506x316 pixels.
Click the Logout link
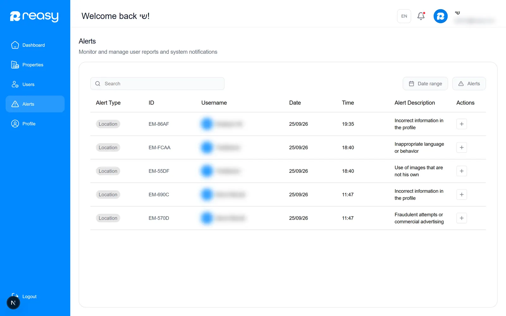coord(29,296)
